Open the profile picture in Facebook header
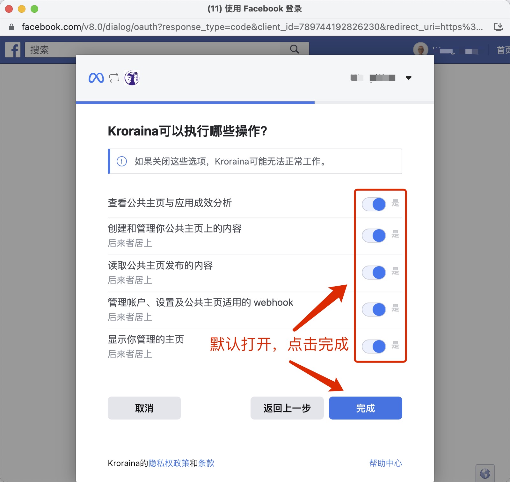The width and height of the screenshot is (510, 482). tap(421, 49)
